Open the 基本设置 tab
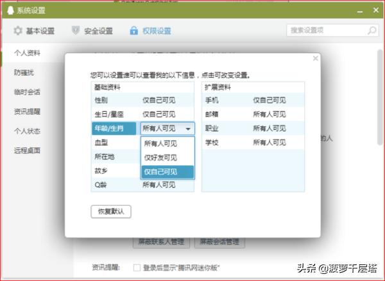 (35, 31)
